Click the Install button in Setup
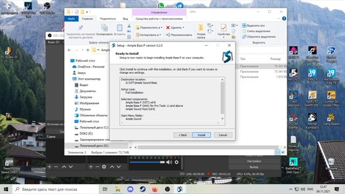 point(202,135)
